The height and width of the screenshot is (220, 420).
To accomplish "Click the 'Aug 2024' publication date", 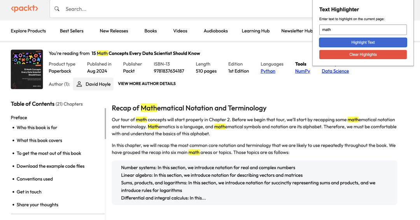I will (97, 71).
